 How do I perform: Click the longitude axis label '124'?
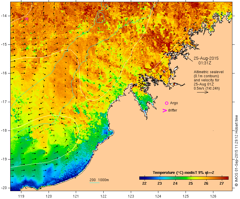[158, 196]
